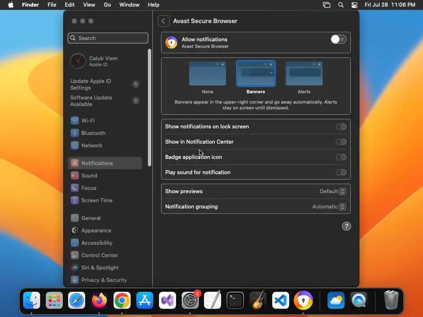The height and width of the screenshot is (317, 423).
Task: Open Control Center in menu bar
Action: tap(354, 5)
